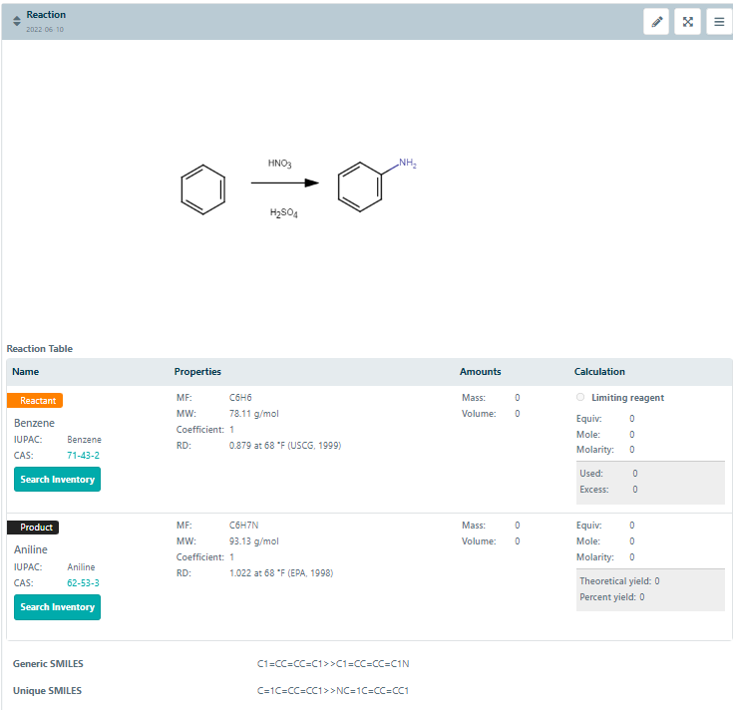Click the Generic SMILES string

(333, 663)
